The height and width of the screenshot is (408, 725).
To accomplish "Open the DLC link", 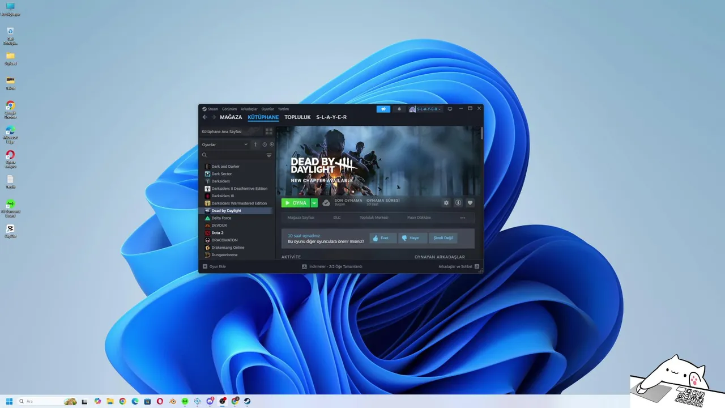I will pos(337,218).
